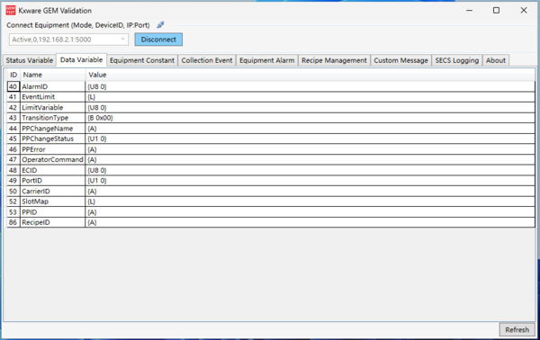This screenshot has height=340, width=540.
Task: Open the equipment connection dropdown
Action: point(69,40)
